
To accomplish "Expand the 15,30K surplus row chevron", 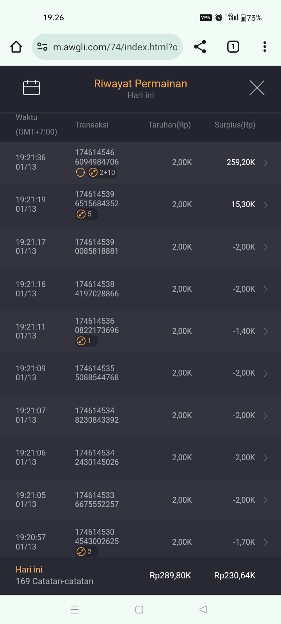I will 265,205.
